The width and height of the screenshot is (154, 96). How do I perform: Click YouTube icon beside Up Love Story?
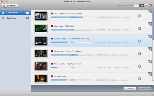(x=52, y=76)
